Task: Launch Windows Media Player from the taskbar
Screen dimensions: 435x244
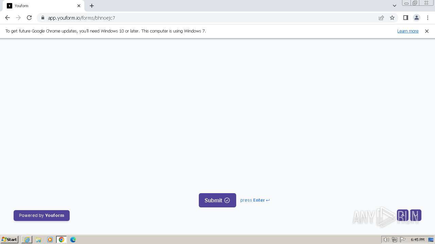Action: (50, 240)
